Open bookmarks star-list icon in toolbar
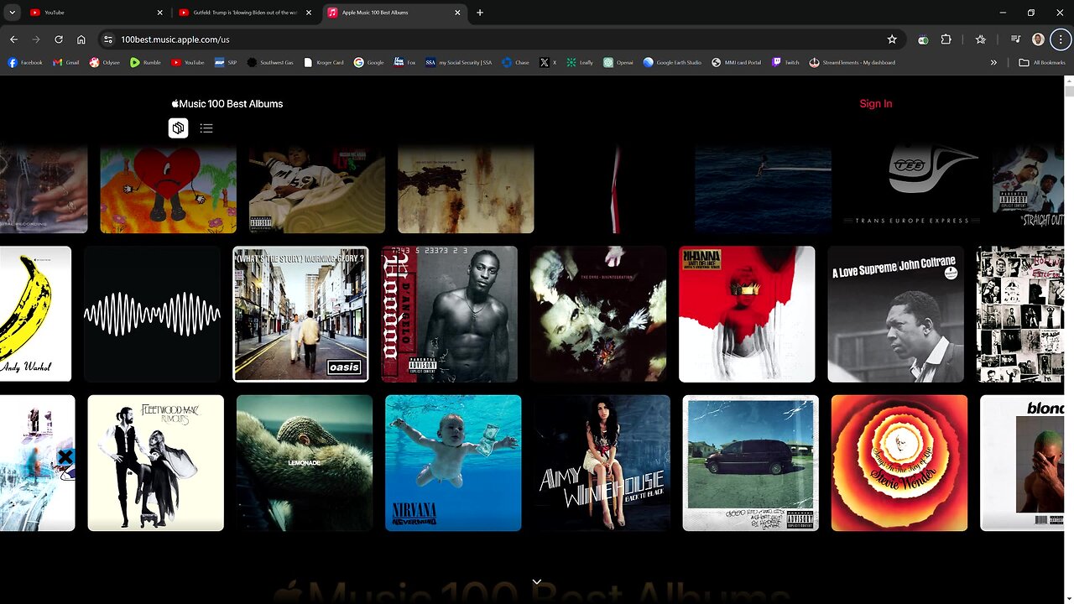 pos(980,39)
